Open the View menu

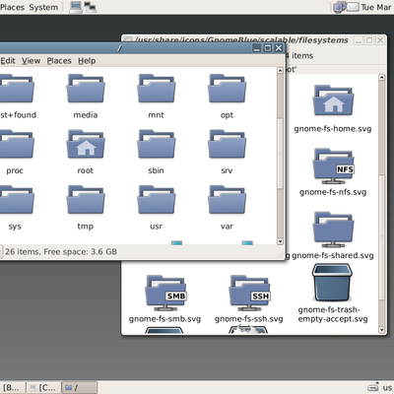point(31,61)
